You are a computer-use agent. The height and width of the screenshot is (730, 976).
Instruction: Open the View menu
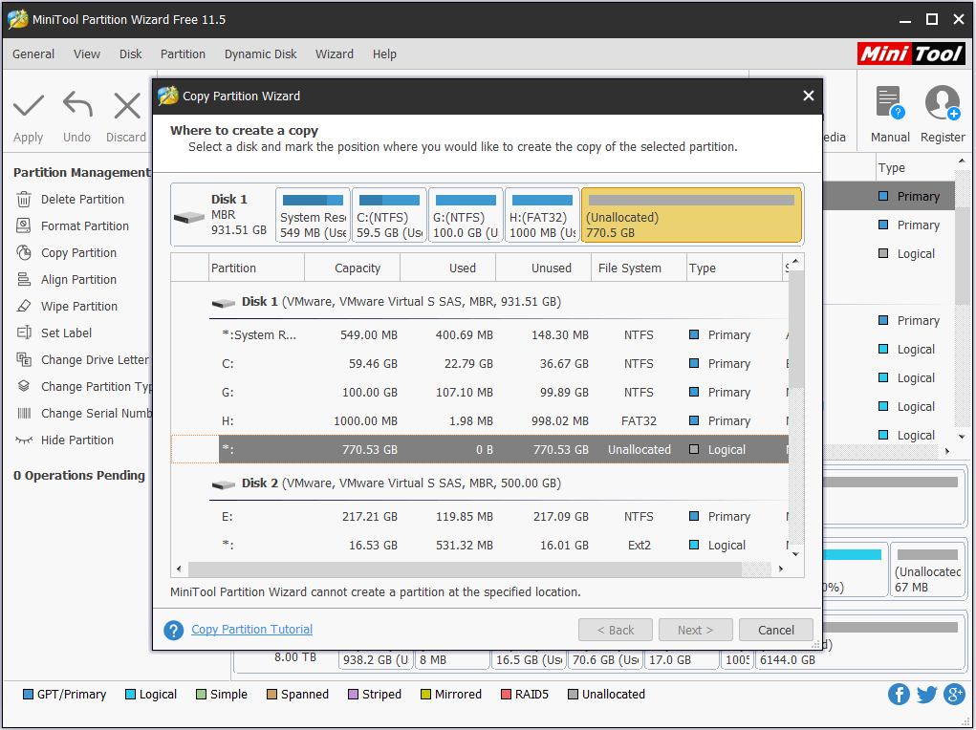pyautogui.click(x=87, y=54)
